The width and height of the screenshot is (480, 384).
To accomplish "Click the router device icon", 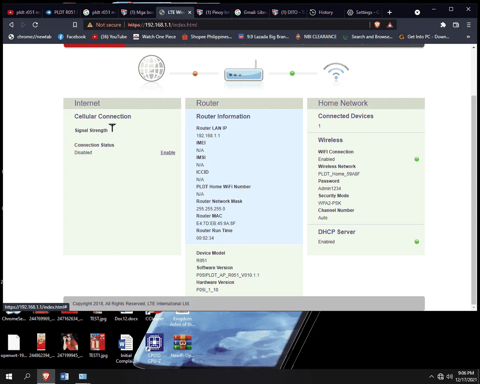I will coord(244,71).
